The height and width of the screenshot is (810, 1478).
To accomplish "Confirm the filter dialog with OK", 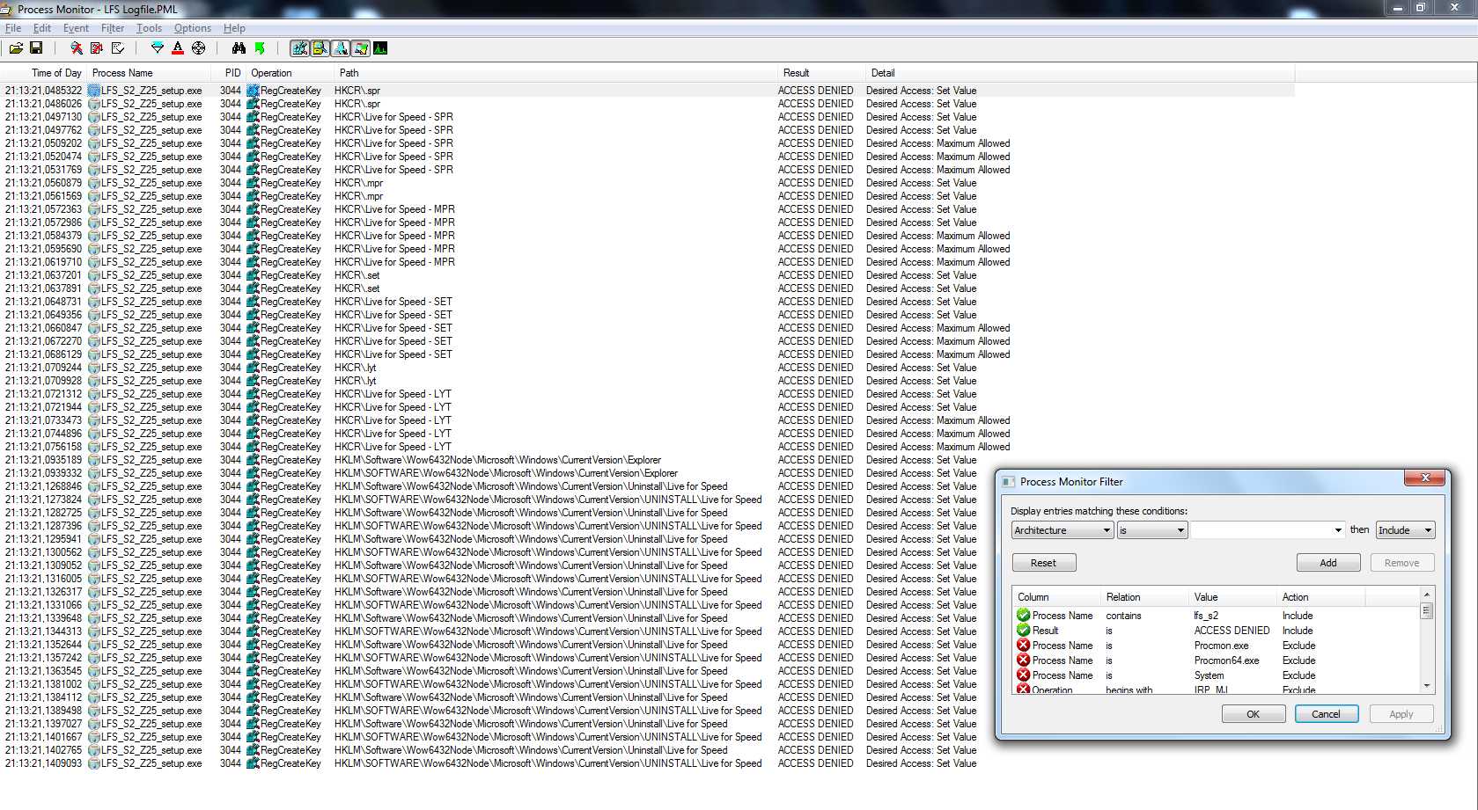I will point(1253,714).
